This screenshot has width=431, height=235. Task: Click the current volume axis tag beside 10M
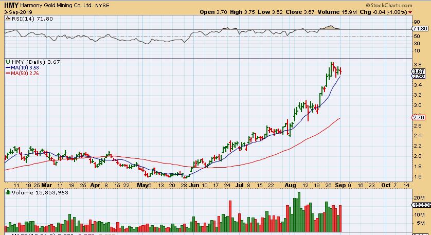click(421, 205)
